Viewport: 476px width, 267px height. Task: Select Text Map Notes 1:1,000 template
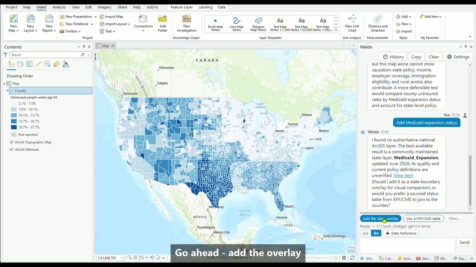pyautogui.click(x=280, y=24)
